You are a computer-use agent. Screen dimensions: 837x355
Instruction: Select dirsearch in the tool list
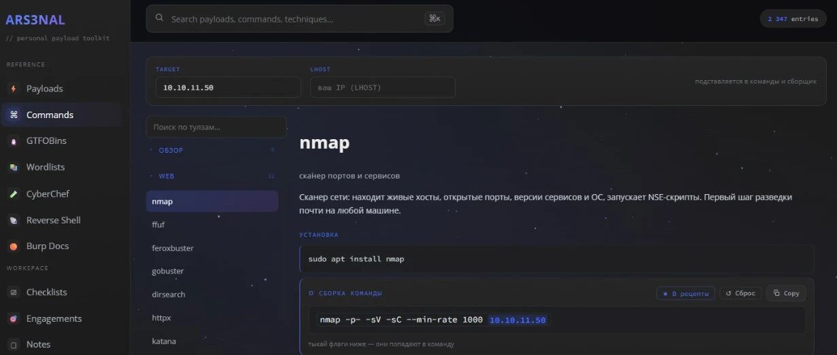click(x=212, y=295)
